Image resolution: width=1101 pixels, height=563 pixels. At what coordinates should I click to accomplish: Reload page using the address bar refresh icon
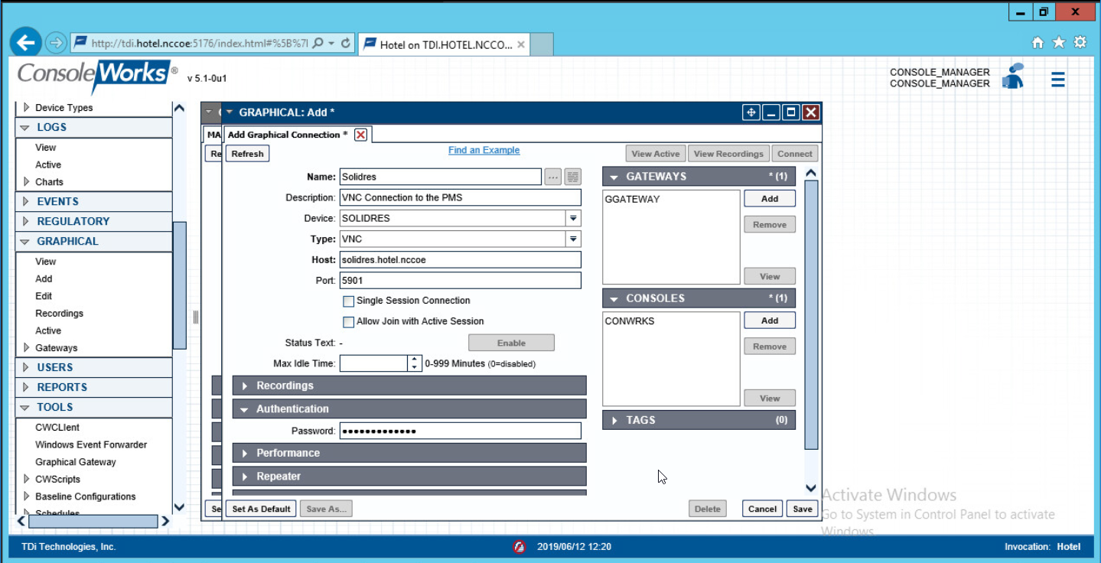(346, 44)
